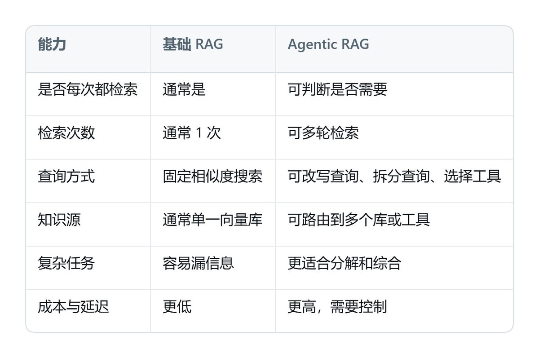Image resolution: width=539 pixels, height=358 pixels.
Task: Select the 可改写查询、拆分查询、选择工具 cell
Action: (x=394, y=177)
